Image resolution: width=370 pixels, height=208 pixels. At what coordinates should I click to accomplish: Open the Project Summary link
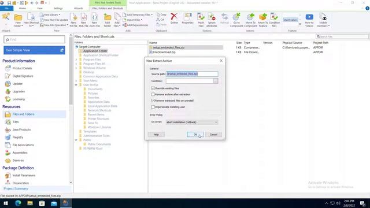pos(16,189)
